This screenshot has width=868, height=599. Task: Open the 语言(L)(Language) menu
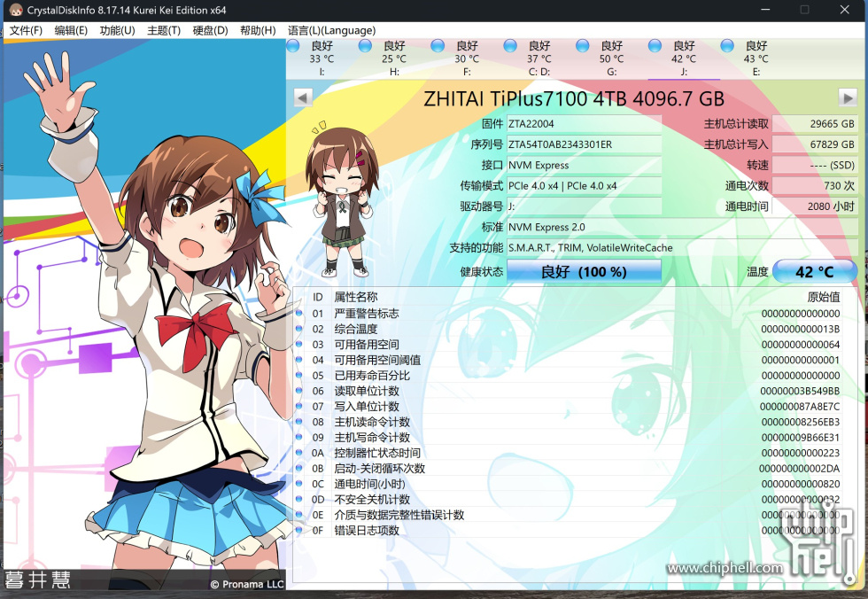pos(331,30)
